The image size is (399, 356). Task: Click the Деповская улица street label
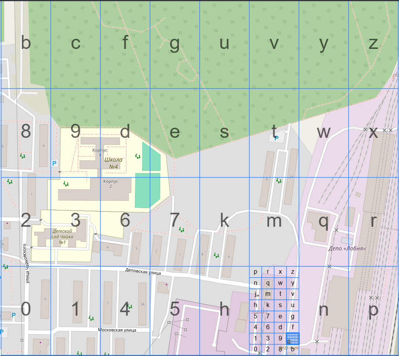tap(143, 273)
